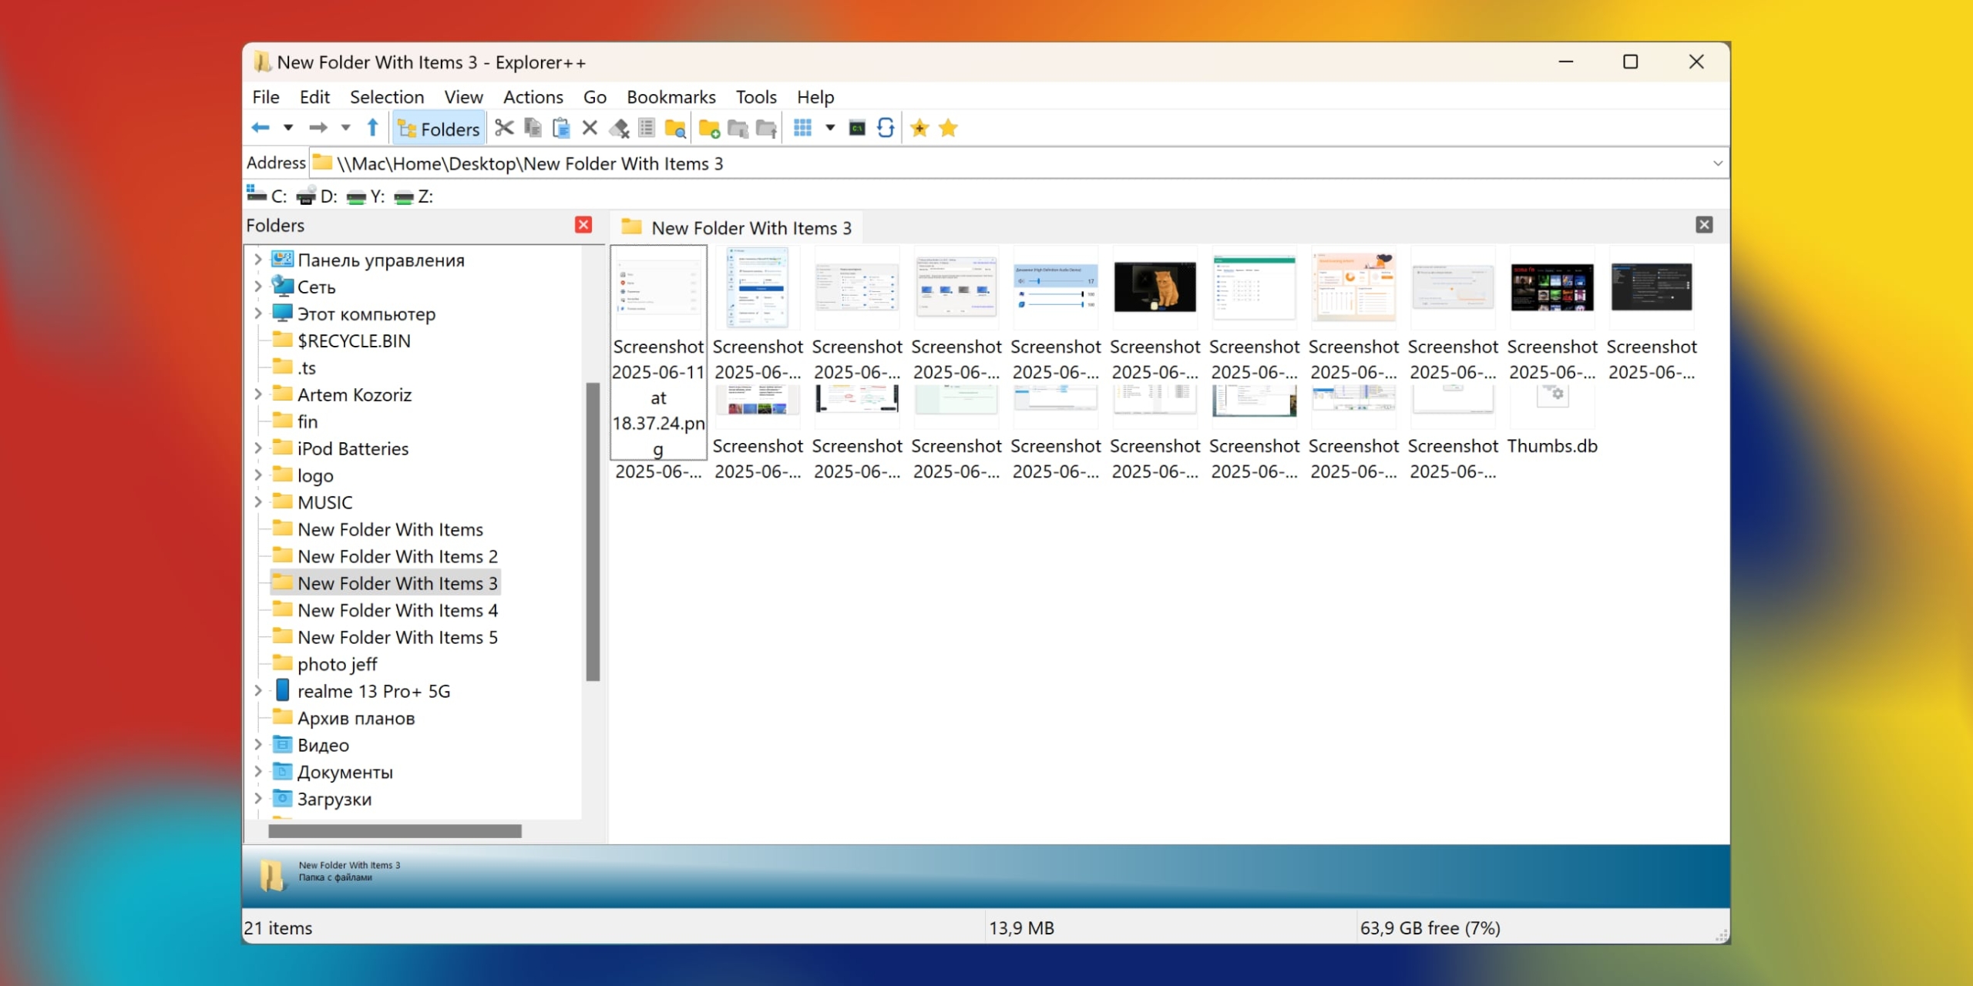
Task: Switch to drive C:
Action: pos(267,196)
